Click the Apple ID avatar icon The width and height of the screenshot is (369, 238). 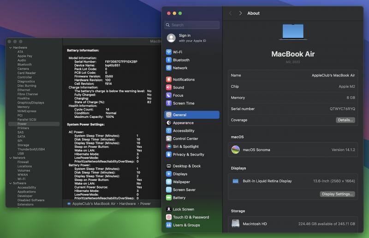point(171,38)
